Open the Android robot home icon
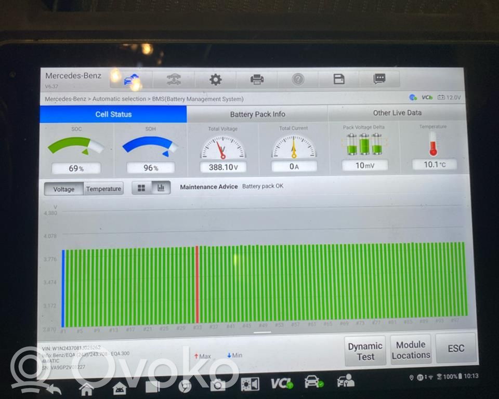This screenshot has height=399, width=499. 120,389
